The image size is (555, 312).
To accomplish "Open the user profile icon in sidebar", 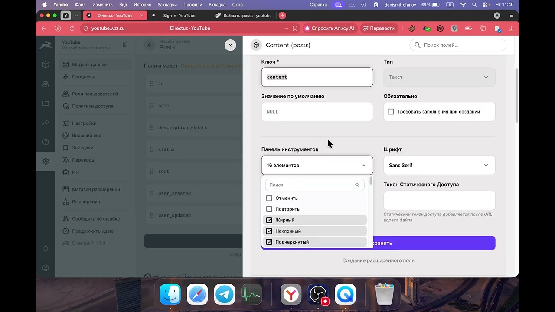I will click(x=46, y=268).
